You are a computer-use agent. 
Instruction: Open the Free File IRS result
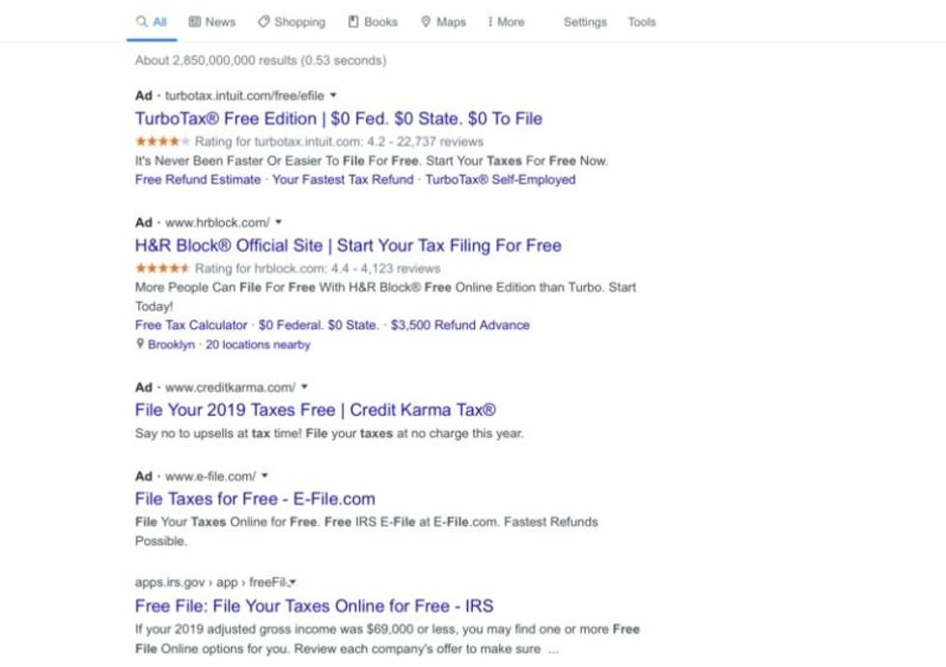[314, 606]
